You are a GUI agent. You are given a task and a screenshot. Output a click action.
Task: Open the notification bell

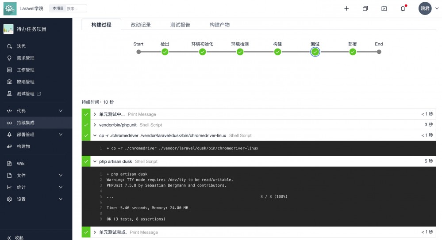(x=403, y=8)
